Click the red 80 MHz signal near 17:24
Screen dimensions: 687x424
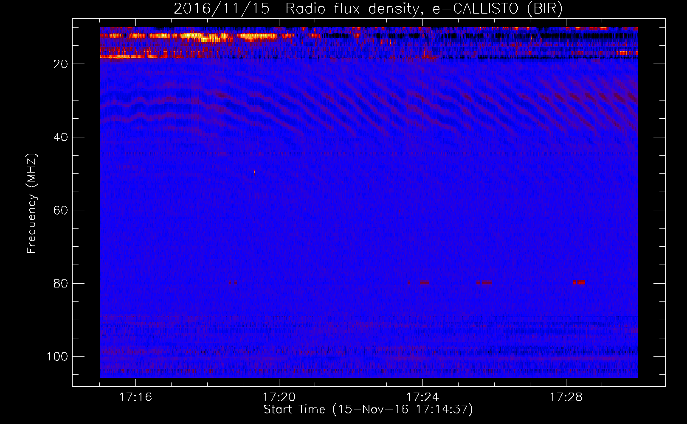point(425,282)
